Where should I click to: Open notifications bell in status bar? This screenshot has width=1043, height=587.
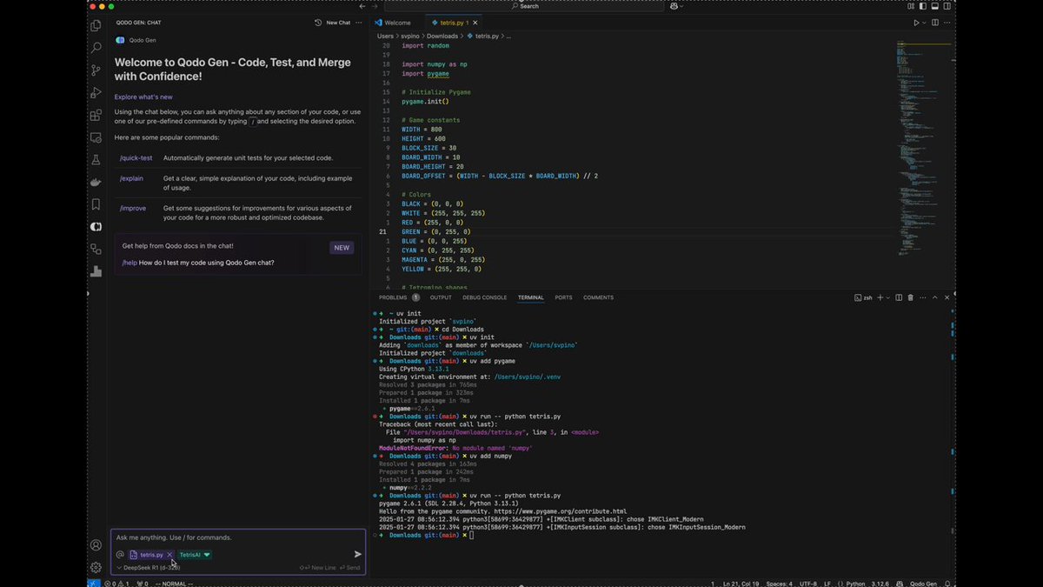(947, 584)
